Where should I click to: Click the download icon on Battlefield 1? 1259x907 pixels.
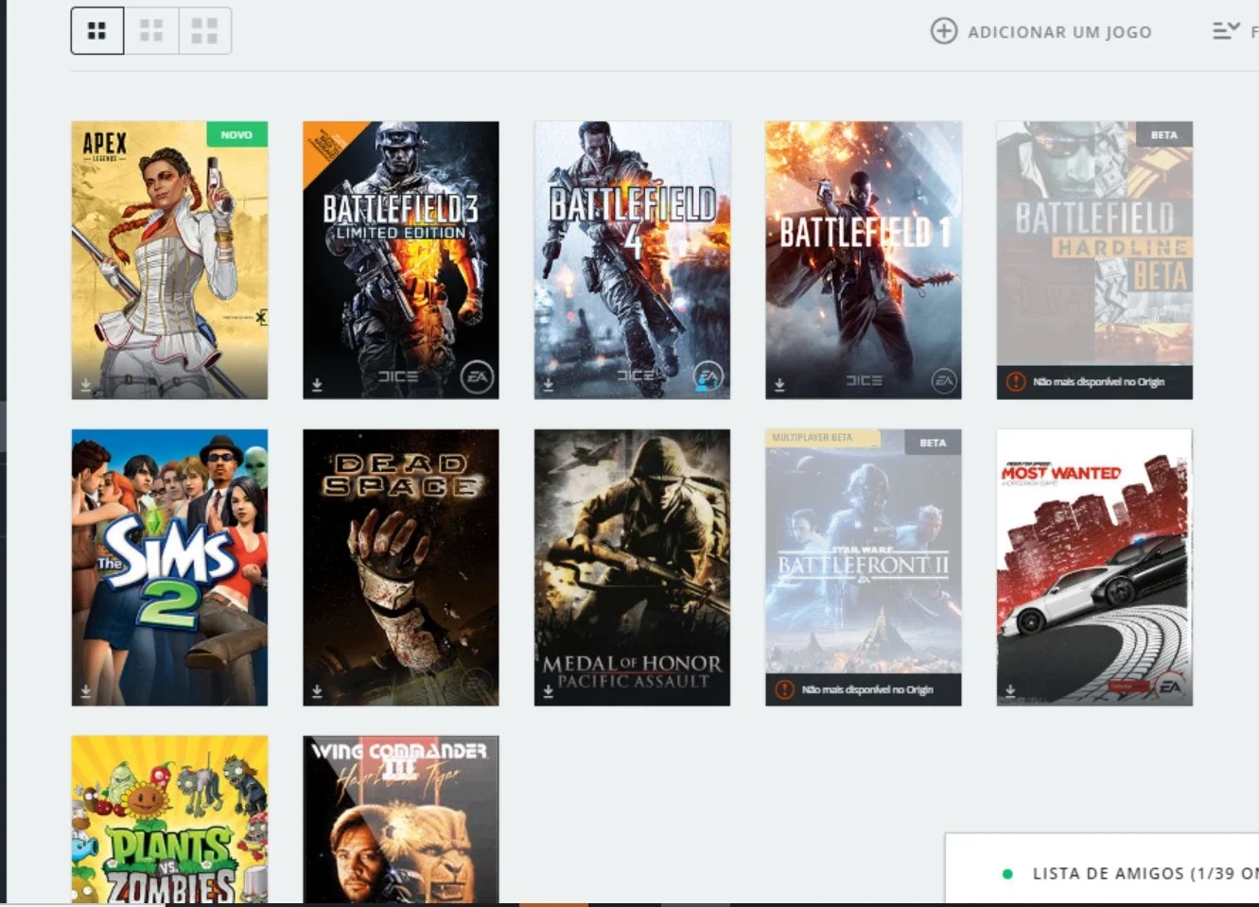pos(779,385)
